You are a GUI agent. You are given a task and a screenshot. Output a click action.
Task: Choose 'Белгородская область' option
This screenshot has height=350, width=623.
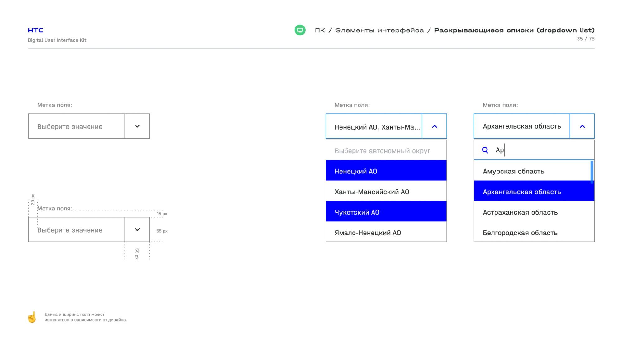coord(534,232)
